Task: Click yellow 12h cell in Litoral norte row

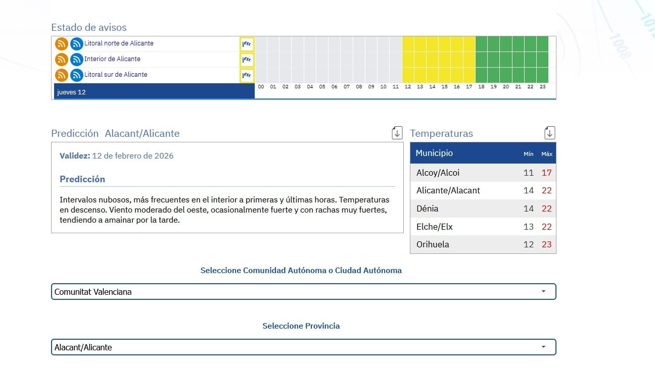Action: [x=408, y=44]
